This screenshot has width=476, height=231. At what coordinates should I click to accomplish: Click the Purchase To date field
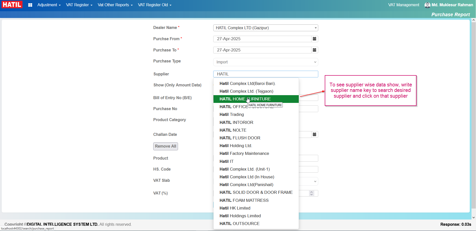coord(262,50)
